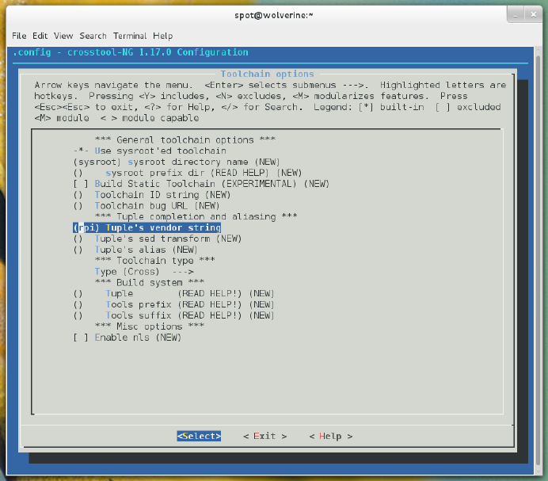The width and height of the screenshot is (548, 481).
Task: Open Type (Cross) submenu
Action: click(x=144, y=272)
